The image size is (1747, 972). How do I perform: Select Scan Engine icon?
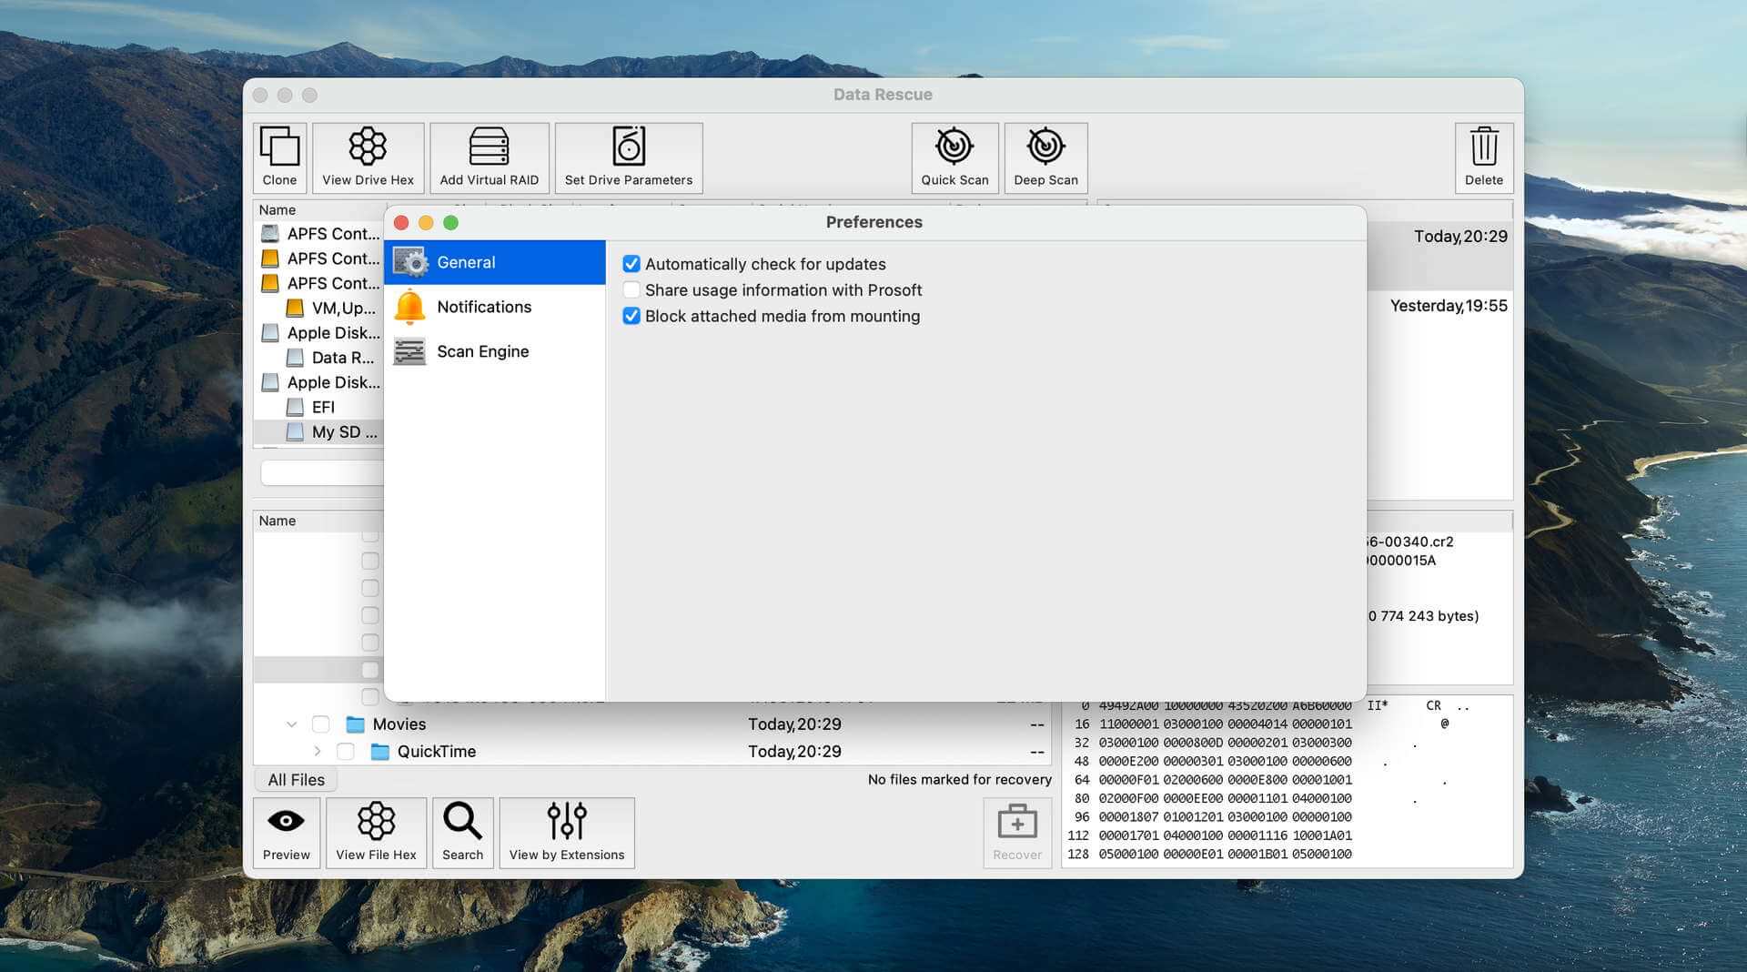click(x=409, y=351)
